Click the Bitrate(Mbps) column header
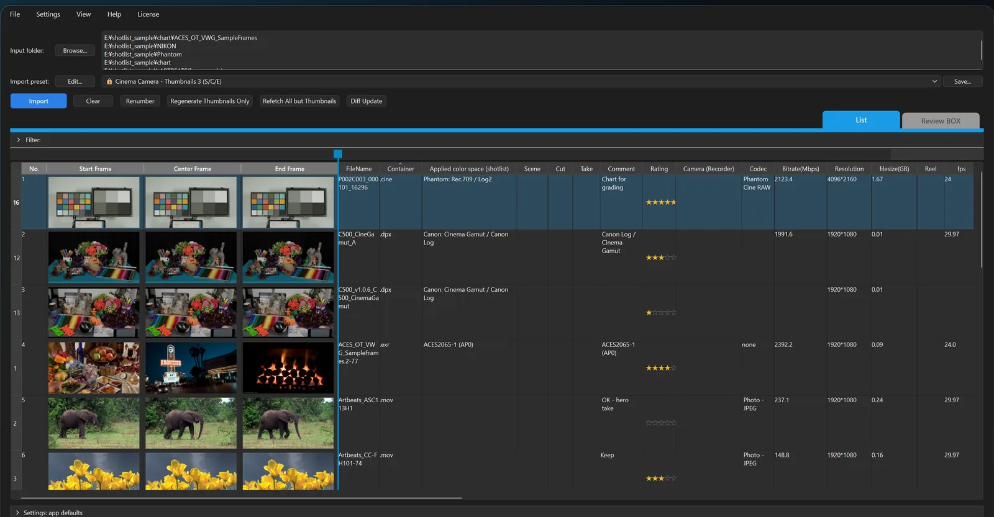Image resolution: width=994 pixels, height=517 pixels. [x=800, y=169]
